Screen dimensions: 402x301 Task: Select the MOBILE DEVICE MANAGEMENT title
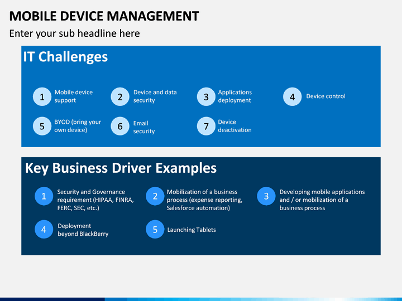[x=104, y=16]
